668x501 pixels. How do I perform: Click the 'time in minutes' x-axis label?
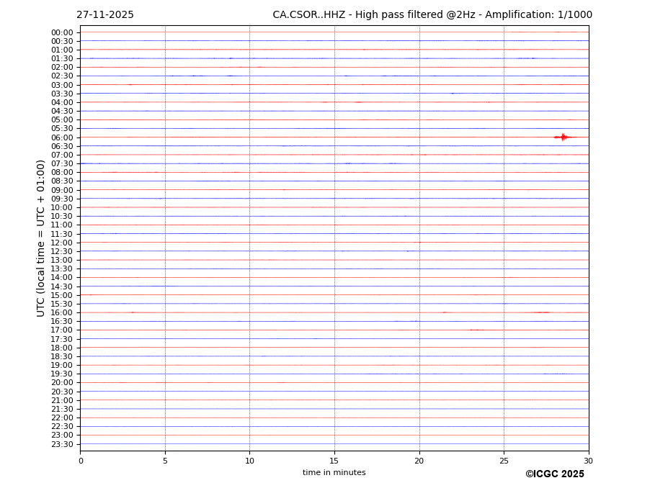pos(334,473)
